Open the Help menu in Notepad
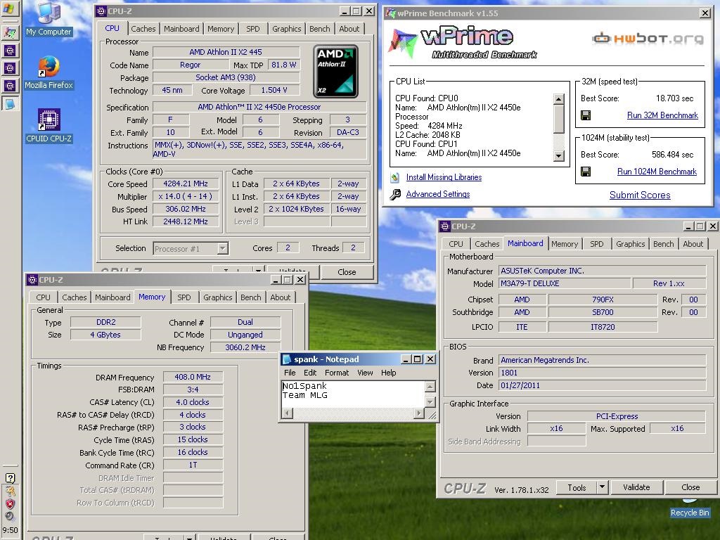 388,373
